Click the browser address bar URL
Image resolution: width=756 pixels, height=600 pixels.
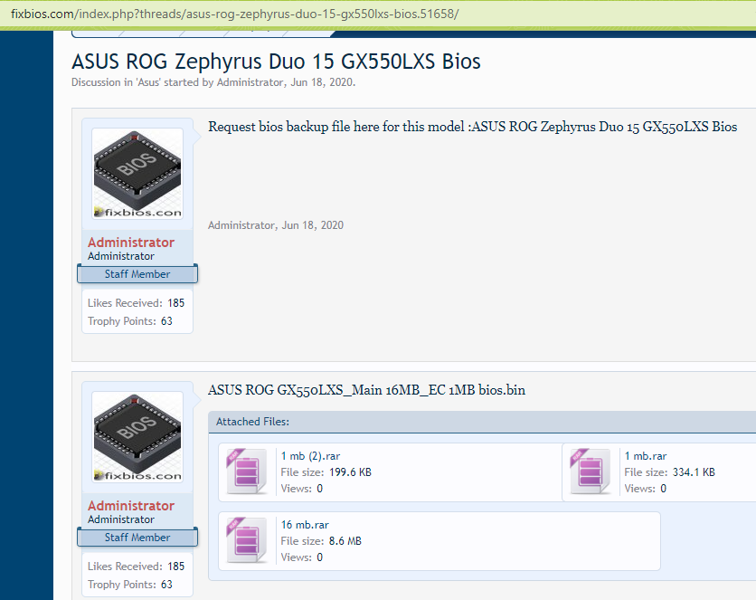click(235, 14)
